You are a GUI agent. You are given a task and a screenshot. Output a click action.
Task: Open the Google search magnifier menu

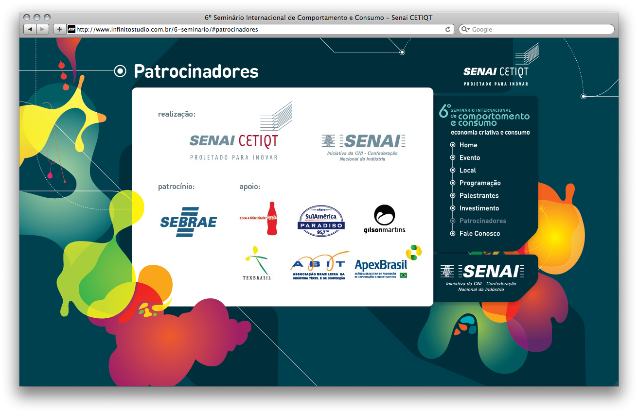coord(465,29)
